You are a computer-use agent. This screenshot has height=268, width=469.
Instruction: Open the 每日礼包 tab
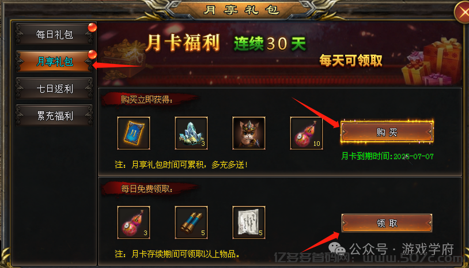tap(54, 35)
